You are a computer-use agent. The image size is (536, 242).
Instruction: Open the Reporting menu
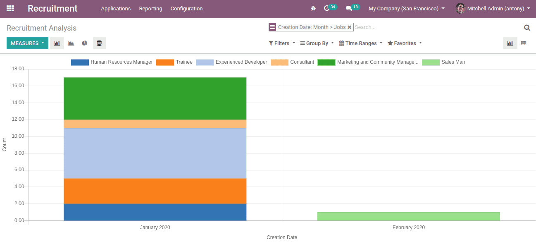[150, 8]
